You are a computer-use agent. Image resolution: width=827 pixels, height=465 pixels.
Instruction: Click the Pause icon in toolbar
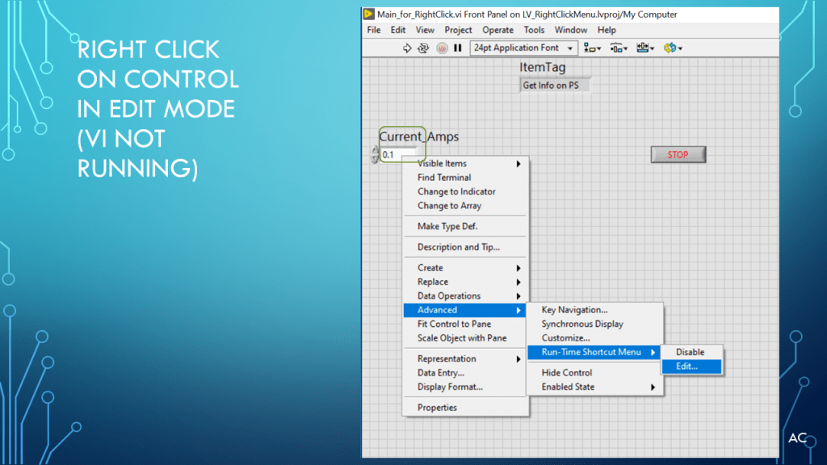[x=458, y=48]
